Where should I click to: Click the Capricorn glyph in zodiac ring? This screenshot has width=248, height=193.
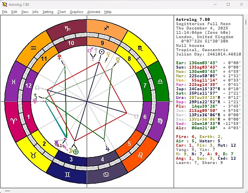[x=67, y=28]
